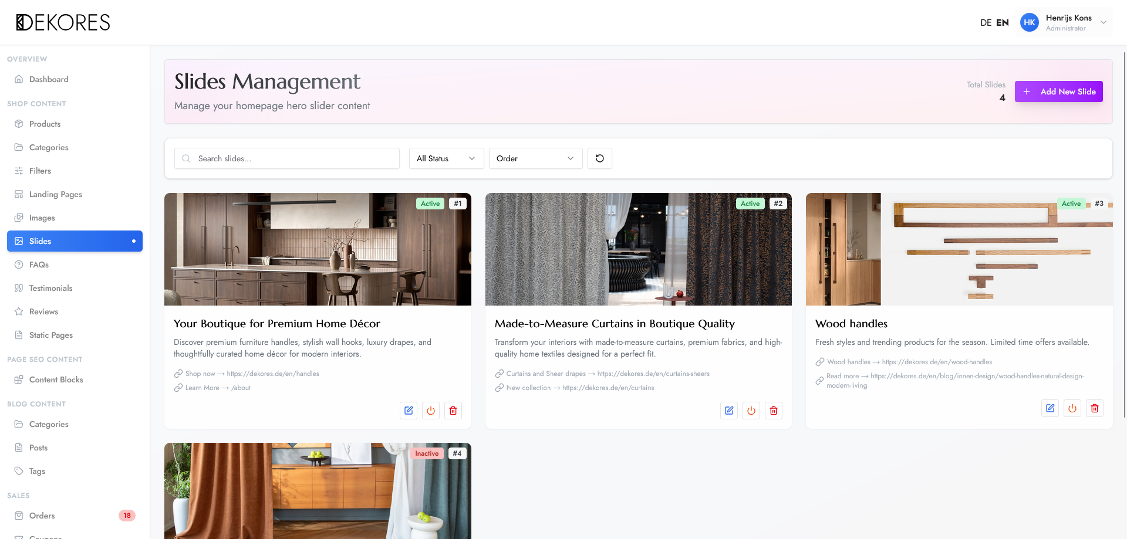Click the Shop now handles link
Image resolution: width=1127 pixels, height=539 pixels.
[252, 374]
